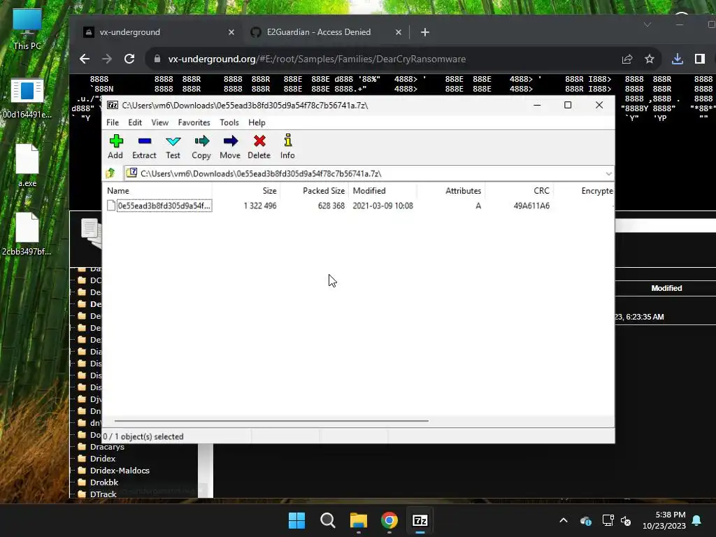716x537 pixels.
Task: Close the vx-underground tab
Action: click(231, 32)
